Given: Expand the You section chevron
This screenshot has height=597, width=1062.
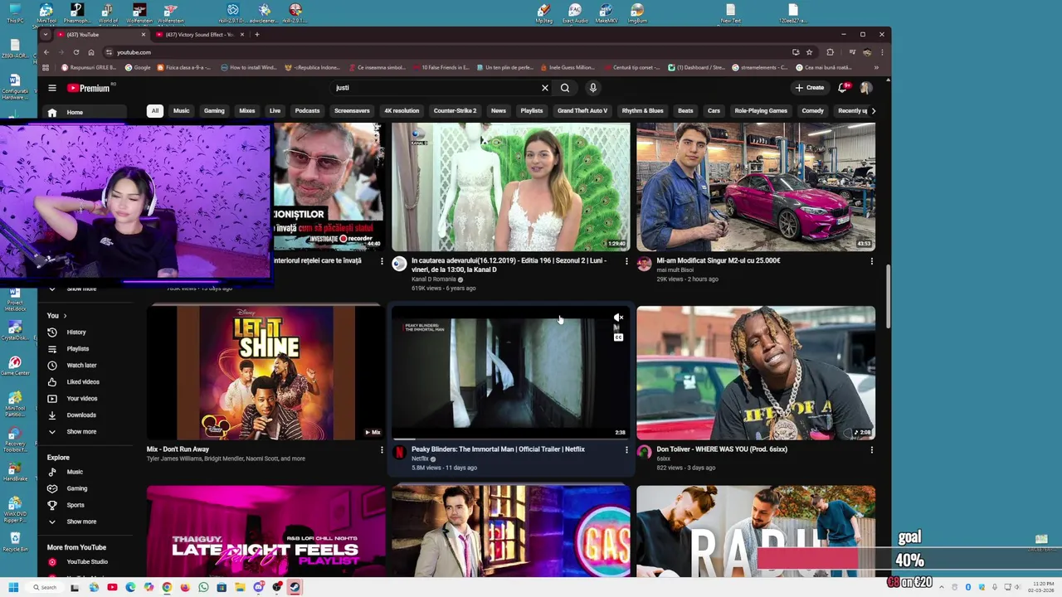Looking at the screenshot, I should pyautogui.click(x=65, y=316).
